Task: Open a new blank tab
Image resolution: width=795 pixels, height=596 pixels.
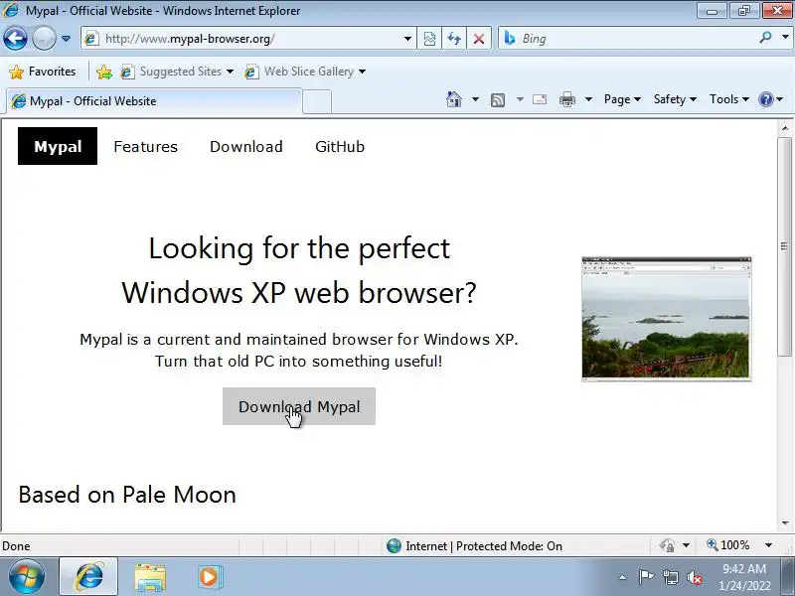Action: [x=317, y=102]
